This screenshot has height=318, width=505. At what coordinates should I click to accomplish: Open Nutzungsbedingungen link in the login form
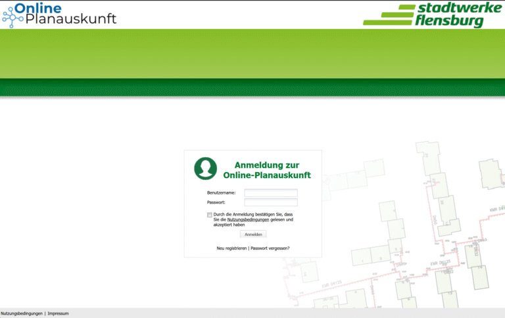tap(248, 219)
